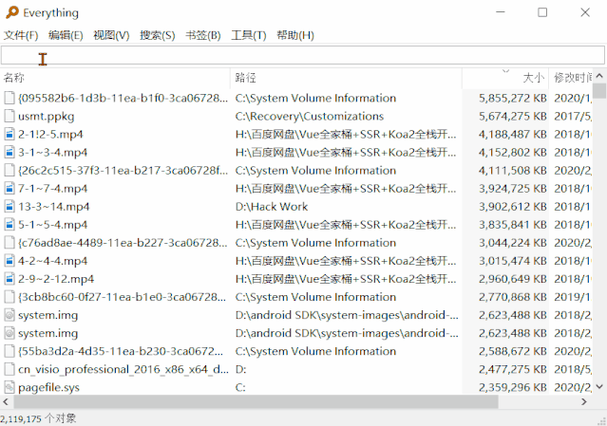Select file name 13-3~14.mp4

[x=54, y=207]
